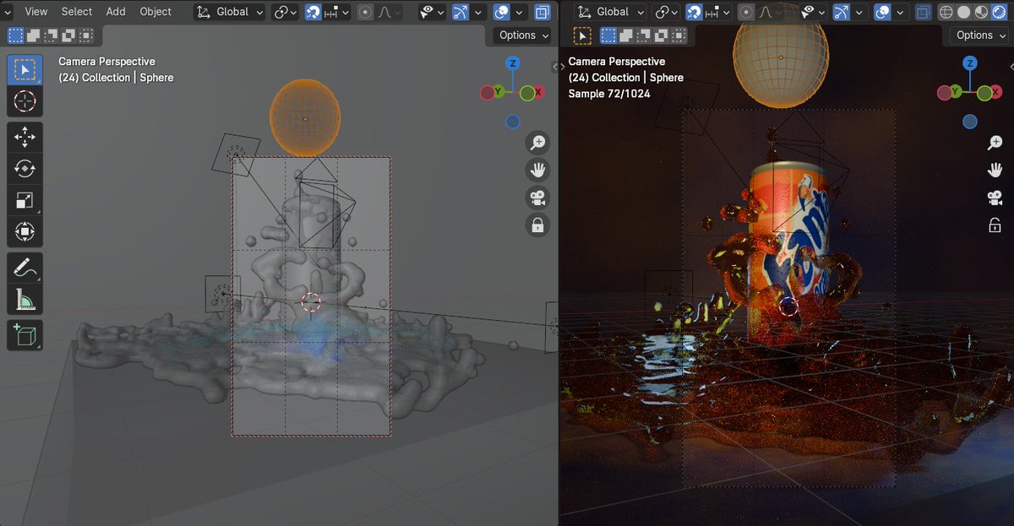Toggle snapping magnet in left viewport
This screenshot has width=1014, height=526.
312,12
